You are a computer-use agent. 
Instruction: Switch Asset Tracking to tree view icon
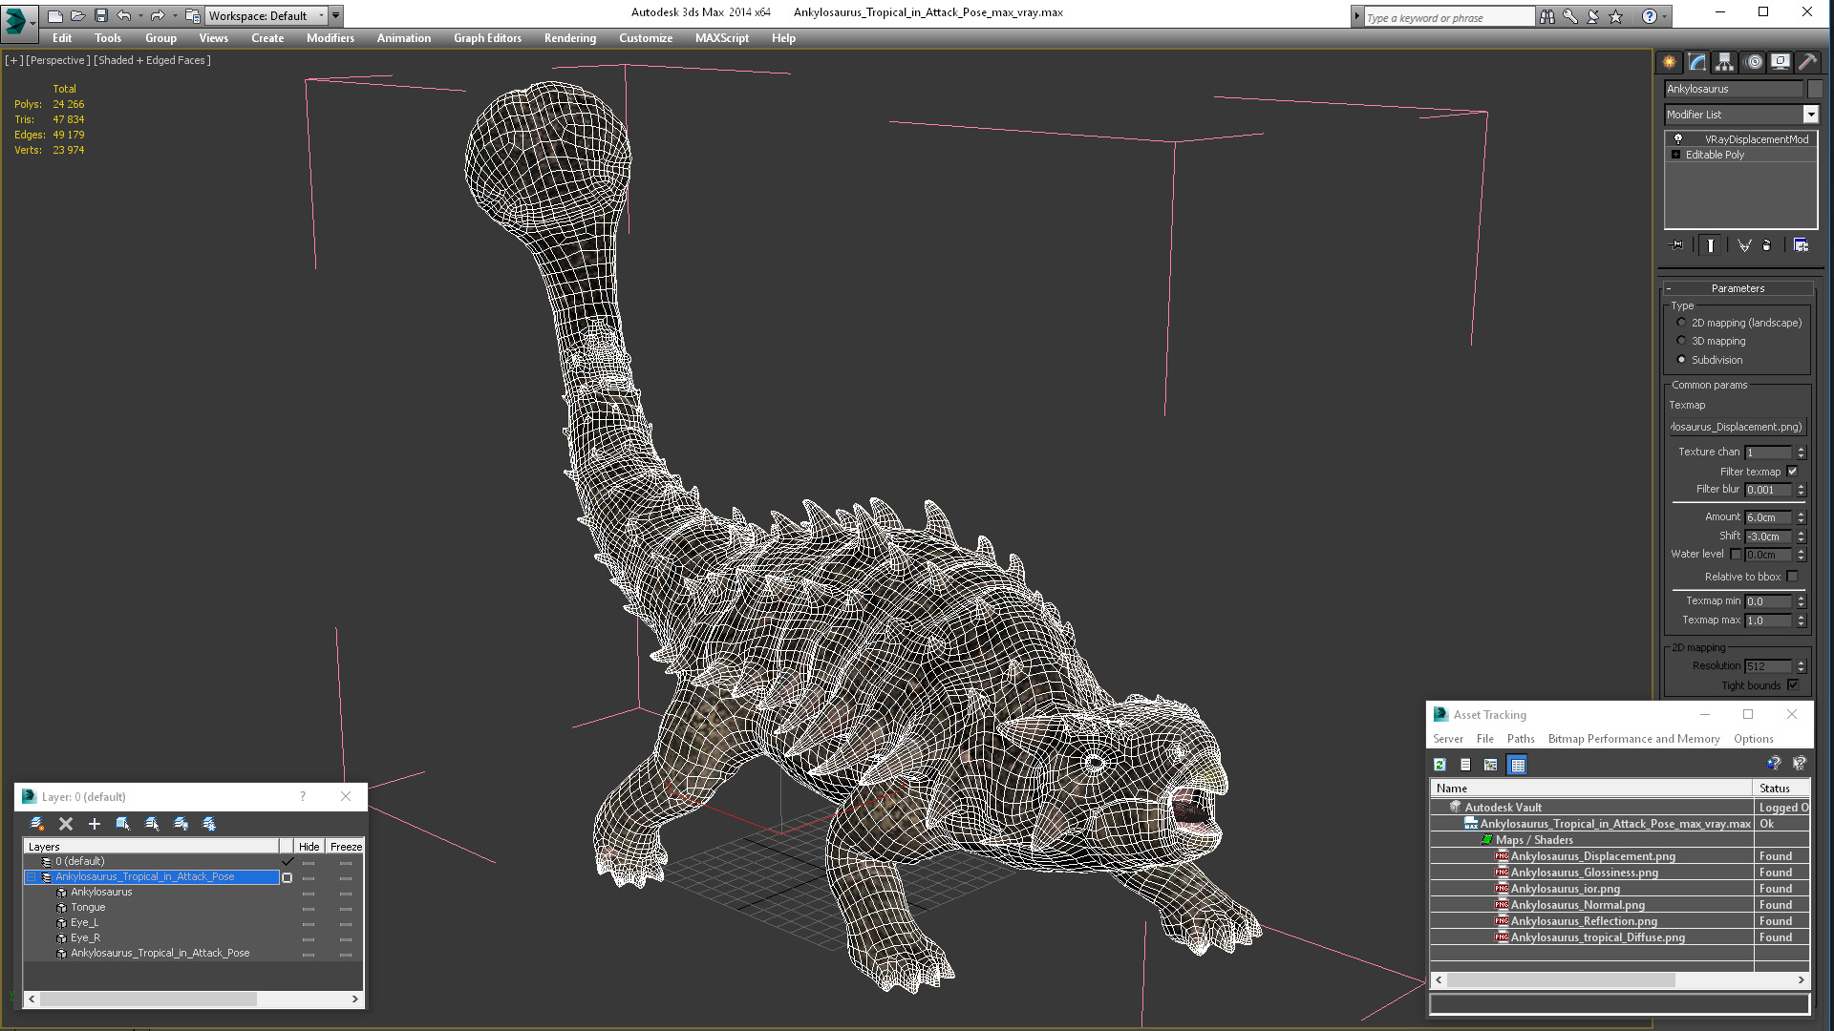pos(1490,765)
